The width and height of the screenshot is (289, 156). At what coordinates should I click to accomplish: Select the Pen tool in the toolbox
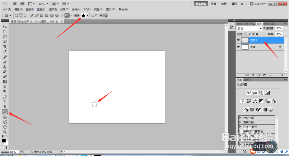coord(5,97)
